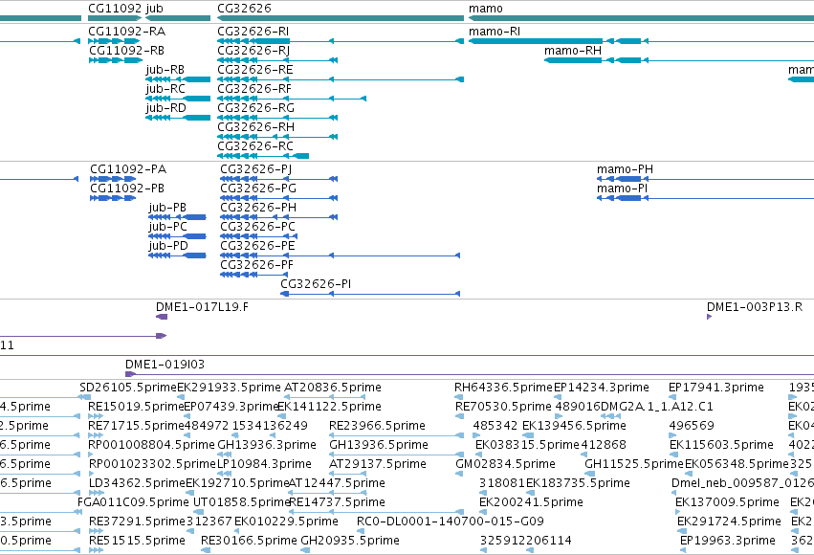The image size is (814, 555).
Task: Open EST EK115603.5prime
Action: point(721,446)
